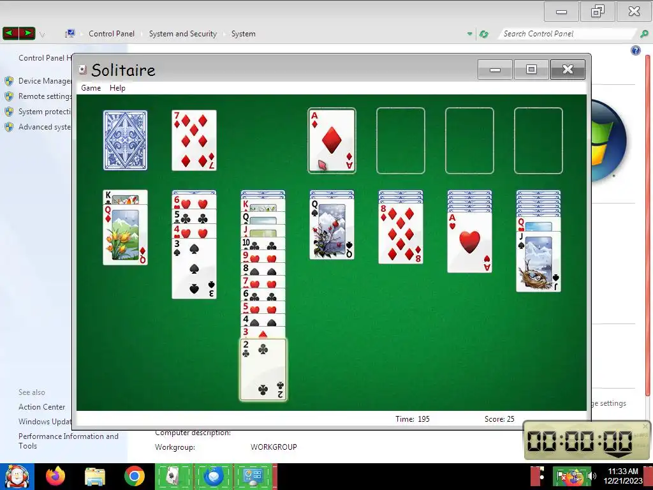Image resolution: width=653 pixels, height=490 pixels.
Task: Click System and Security breadcrumb
Action: point(183,34)
